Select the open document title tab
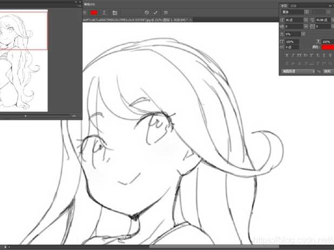Viewport: 334px width, 250px height. point(136,19)
